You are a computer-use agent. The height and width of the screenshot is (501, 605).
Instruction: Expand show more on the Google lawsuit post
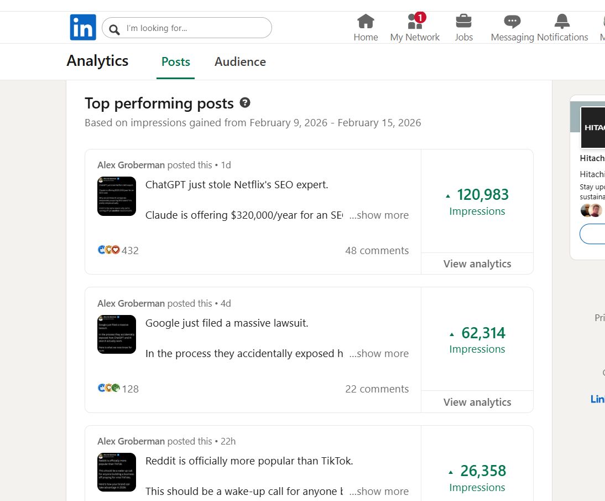(379, 353)
